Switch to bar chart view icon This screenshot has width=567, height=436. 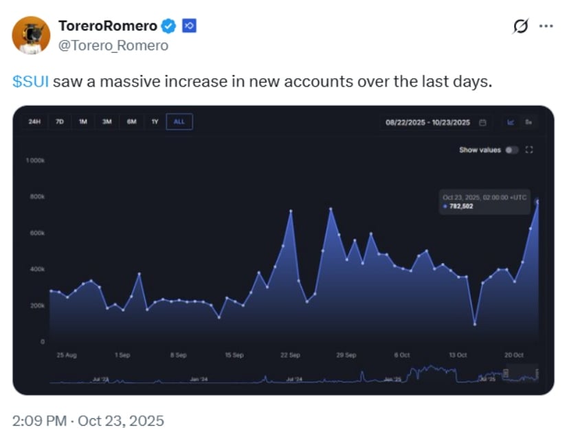coord(529,122)
